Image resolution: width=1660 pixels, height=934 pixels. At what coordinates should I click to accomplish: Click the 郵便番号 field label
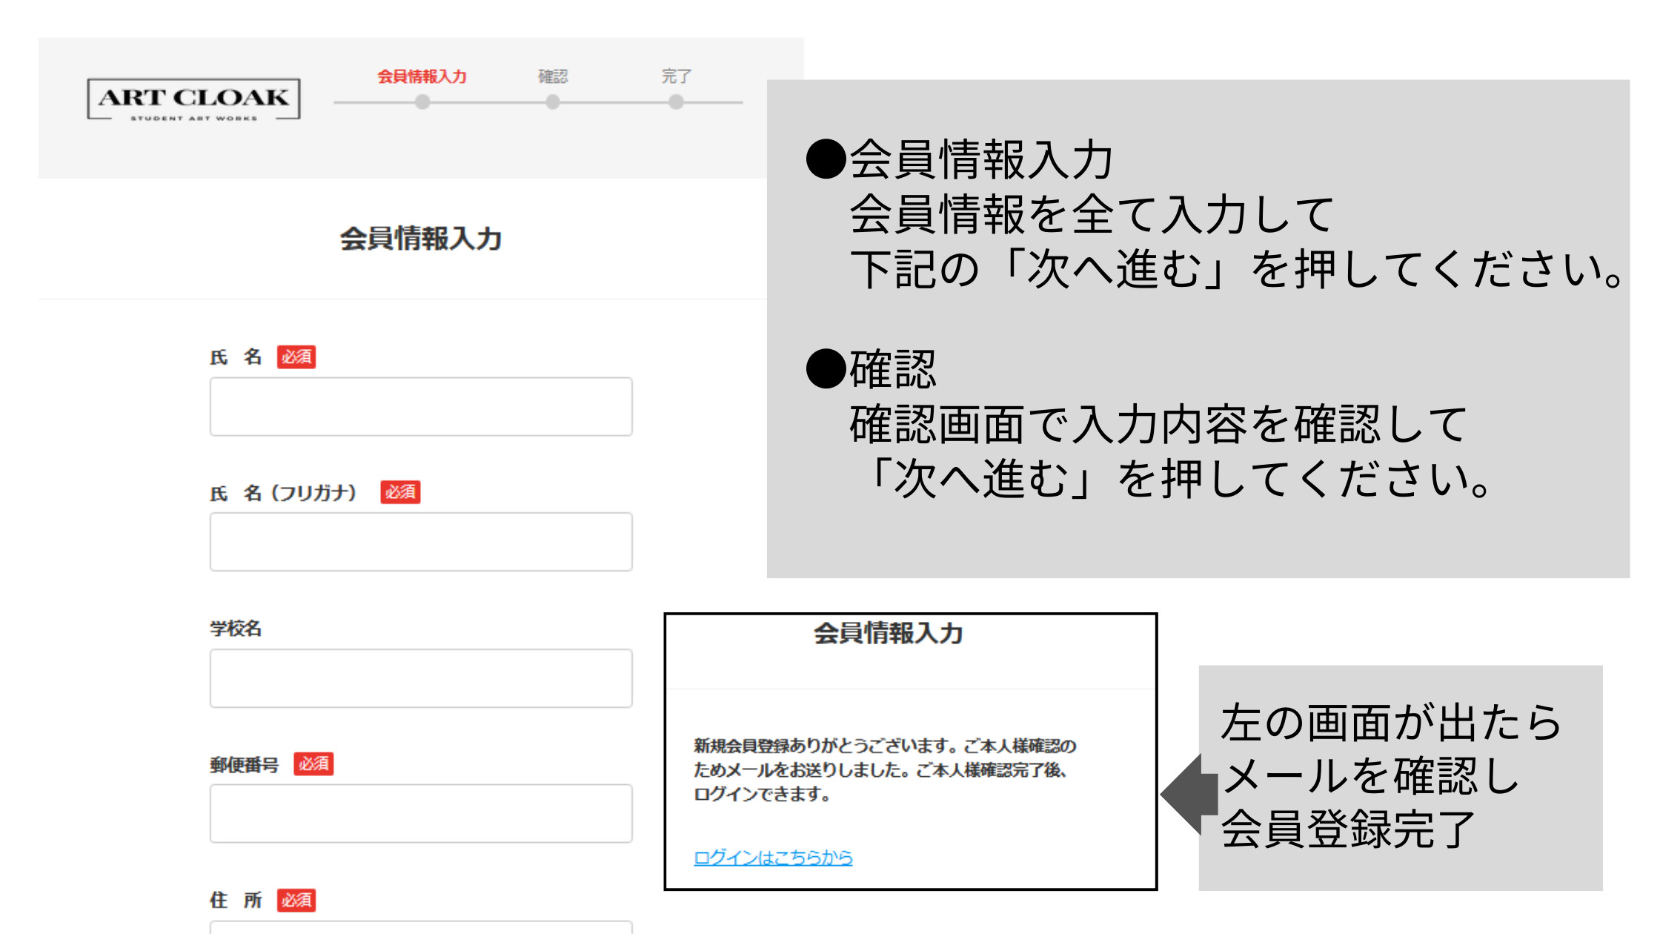pos(244,764)
